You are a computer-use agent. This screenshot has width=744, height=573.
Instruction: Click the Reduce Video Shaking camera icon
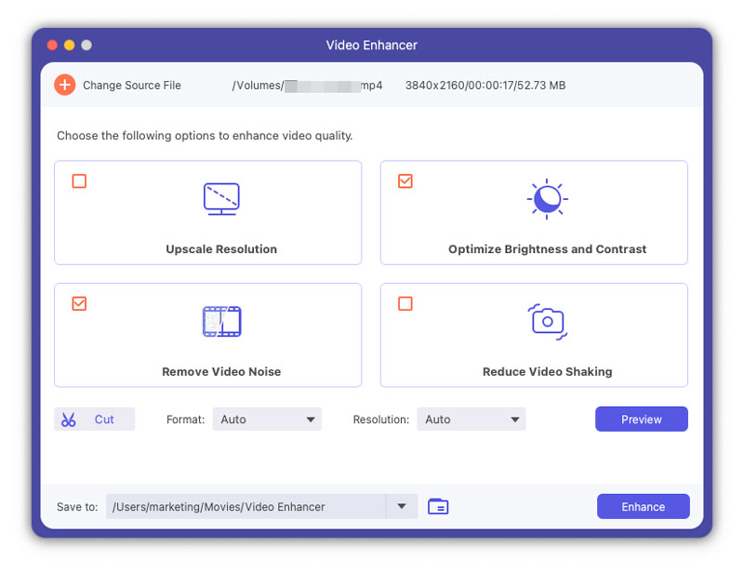pyautogui.click(x=547, y=321)
